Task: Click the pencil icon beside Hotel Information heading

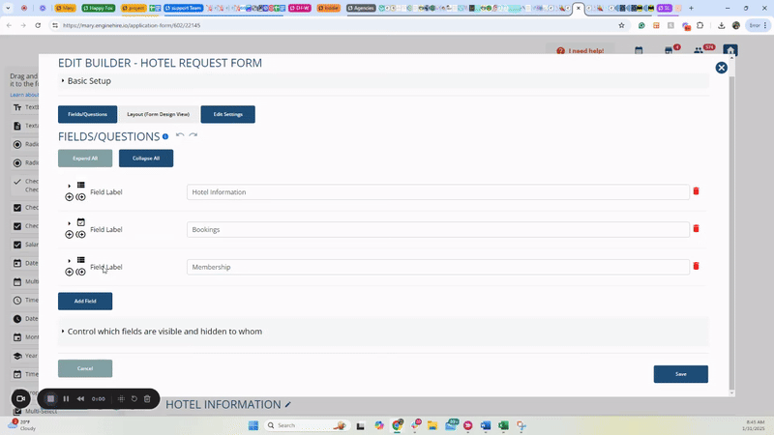Action: tap(287, 404)
